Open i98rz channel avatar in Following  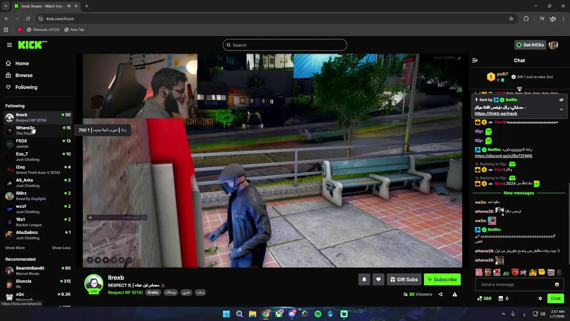9,196
